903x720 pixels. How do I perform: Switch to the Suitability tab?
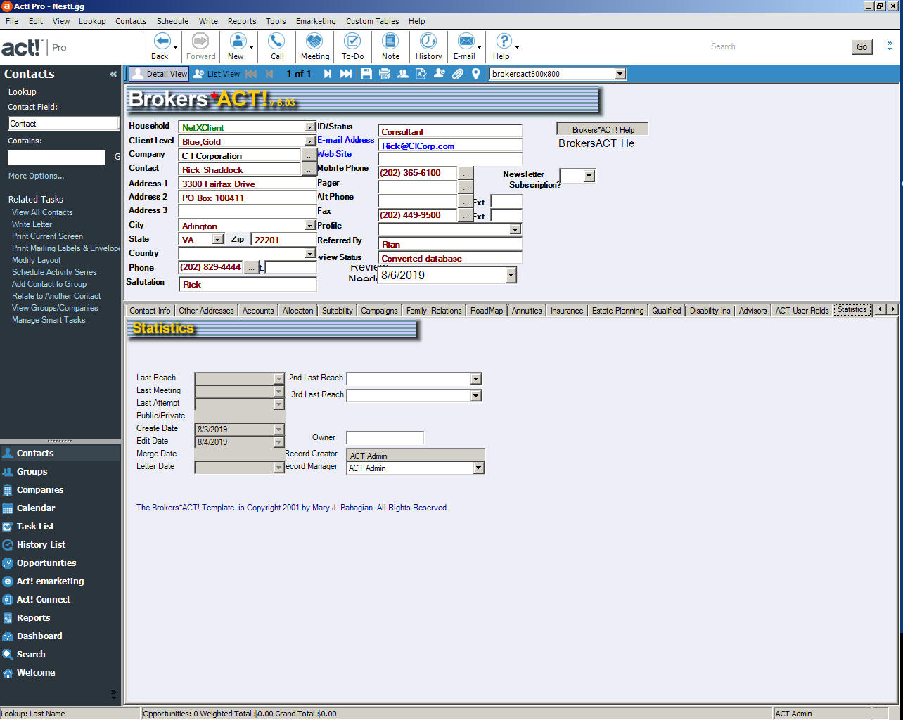[338, 311]
